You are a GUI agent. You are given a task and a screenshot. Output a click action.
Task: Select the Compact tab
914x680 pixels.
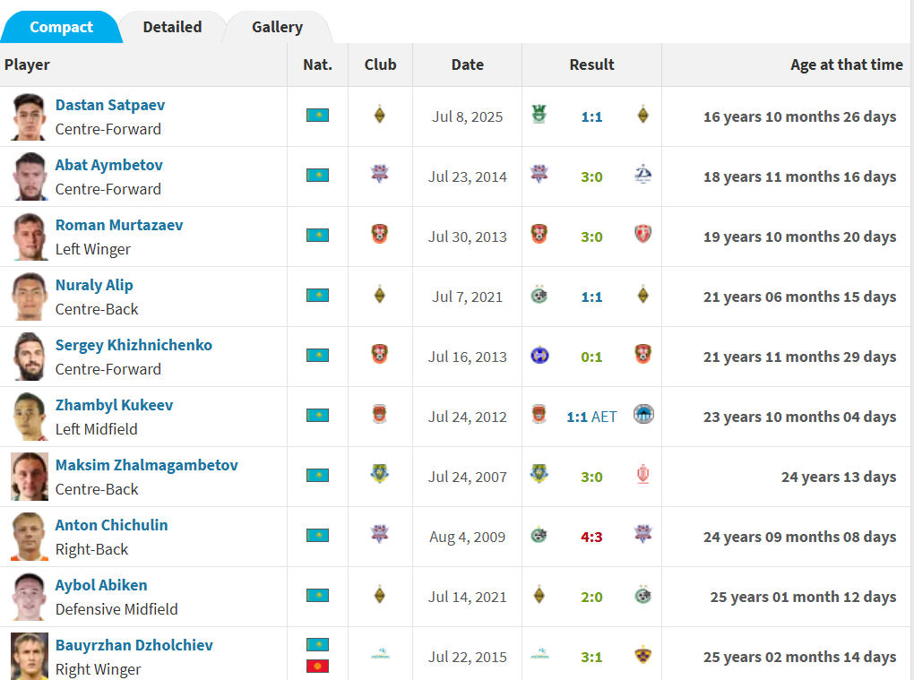click(x=61, y=27)
